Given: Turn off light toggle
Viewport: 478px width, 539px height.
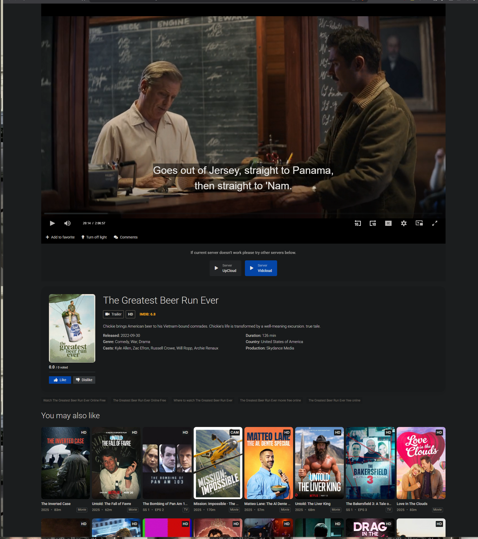Looking at the screenshot, I should (94, 237).
